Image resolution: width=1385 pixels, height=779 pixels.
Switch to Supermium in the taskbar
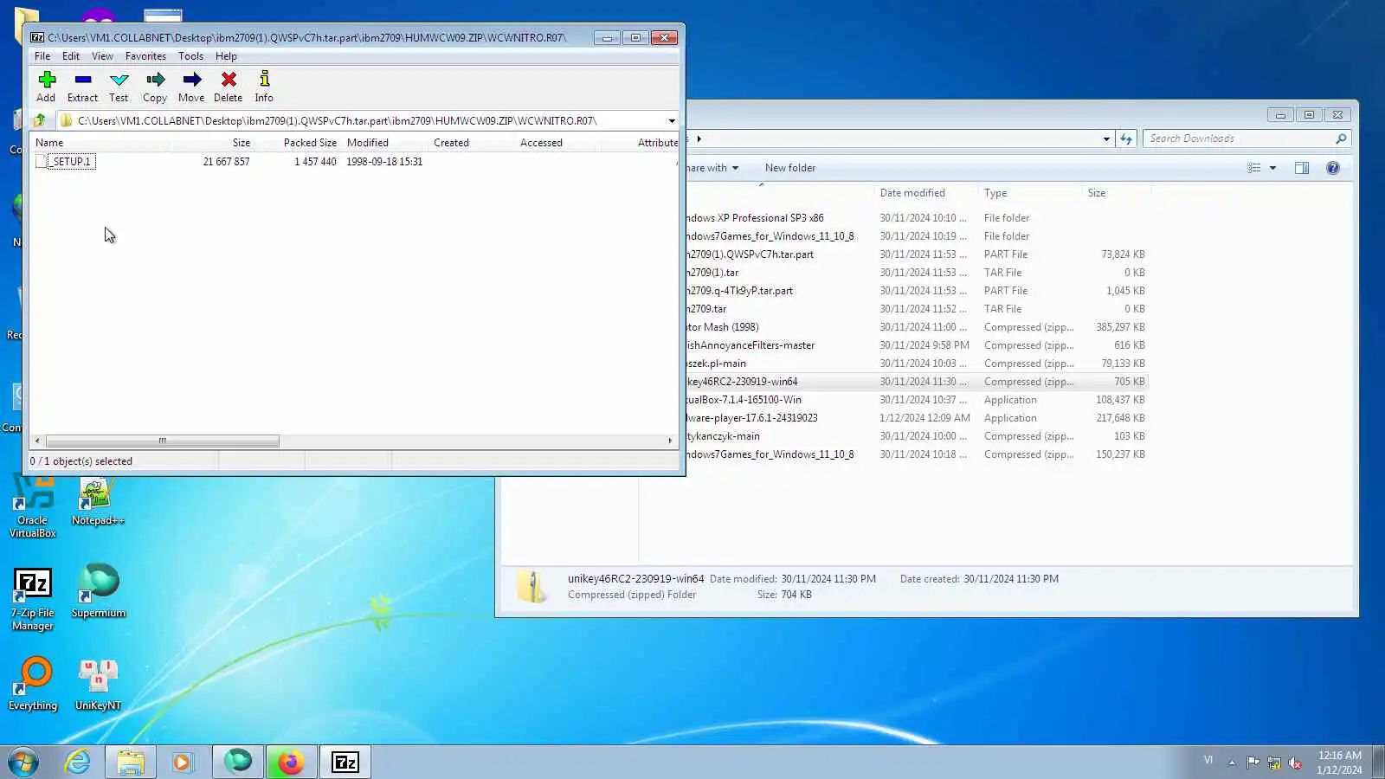[x=237, y=762]
